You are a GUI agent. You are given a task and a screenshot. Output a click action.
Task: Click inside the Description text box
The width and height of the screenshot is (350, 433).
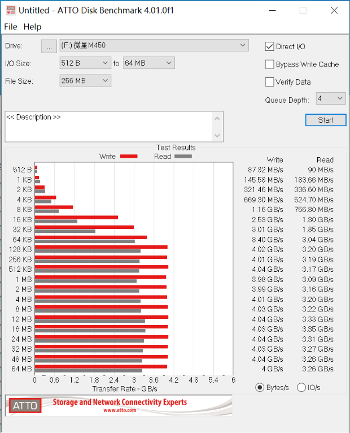coord(108,127)
